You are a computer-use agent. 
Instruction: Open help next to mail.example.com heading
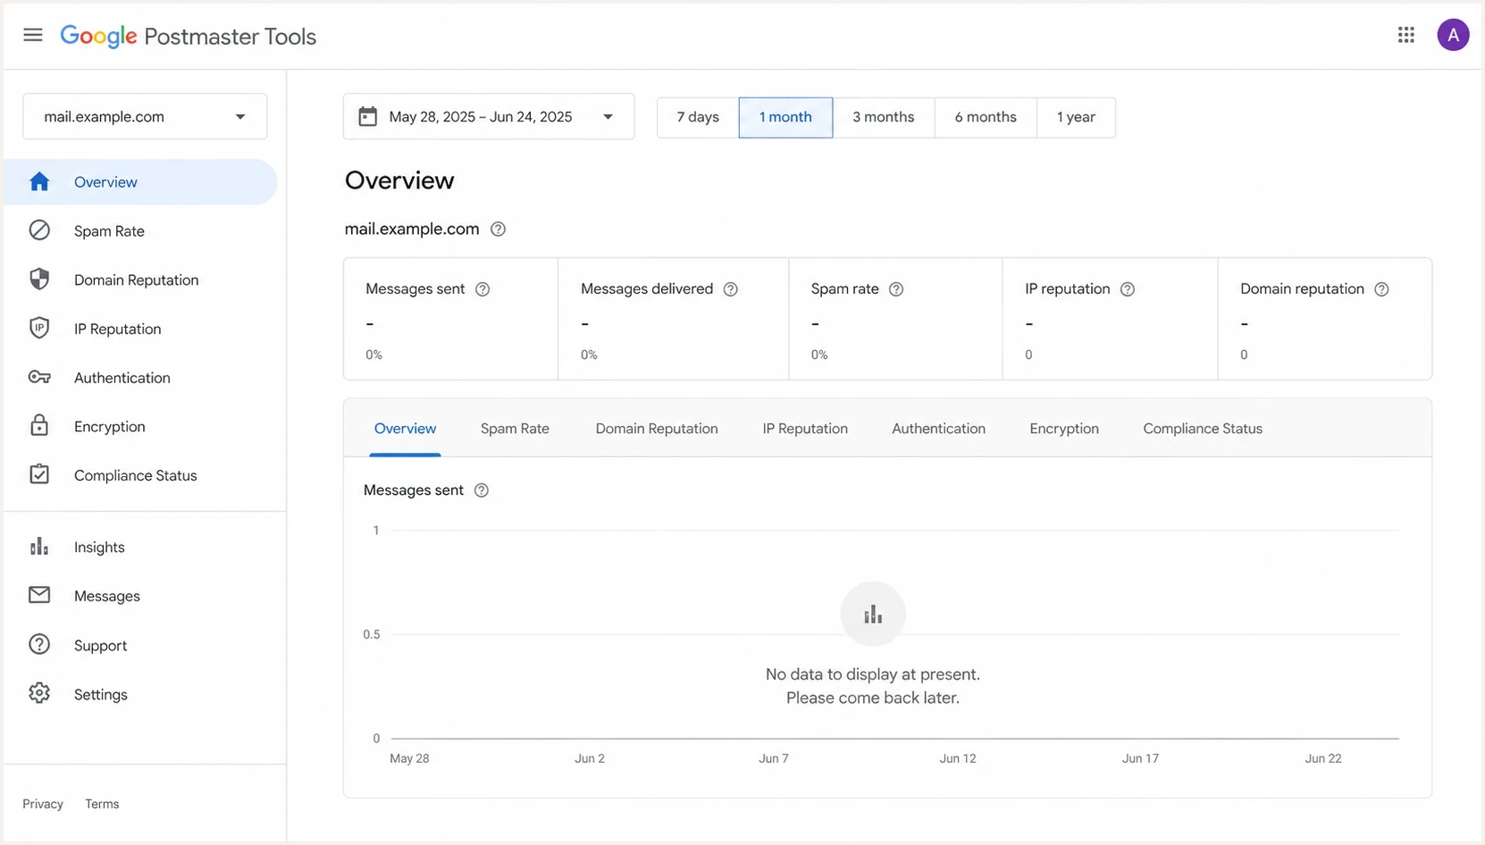(499, 229)
